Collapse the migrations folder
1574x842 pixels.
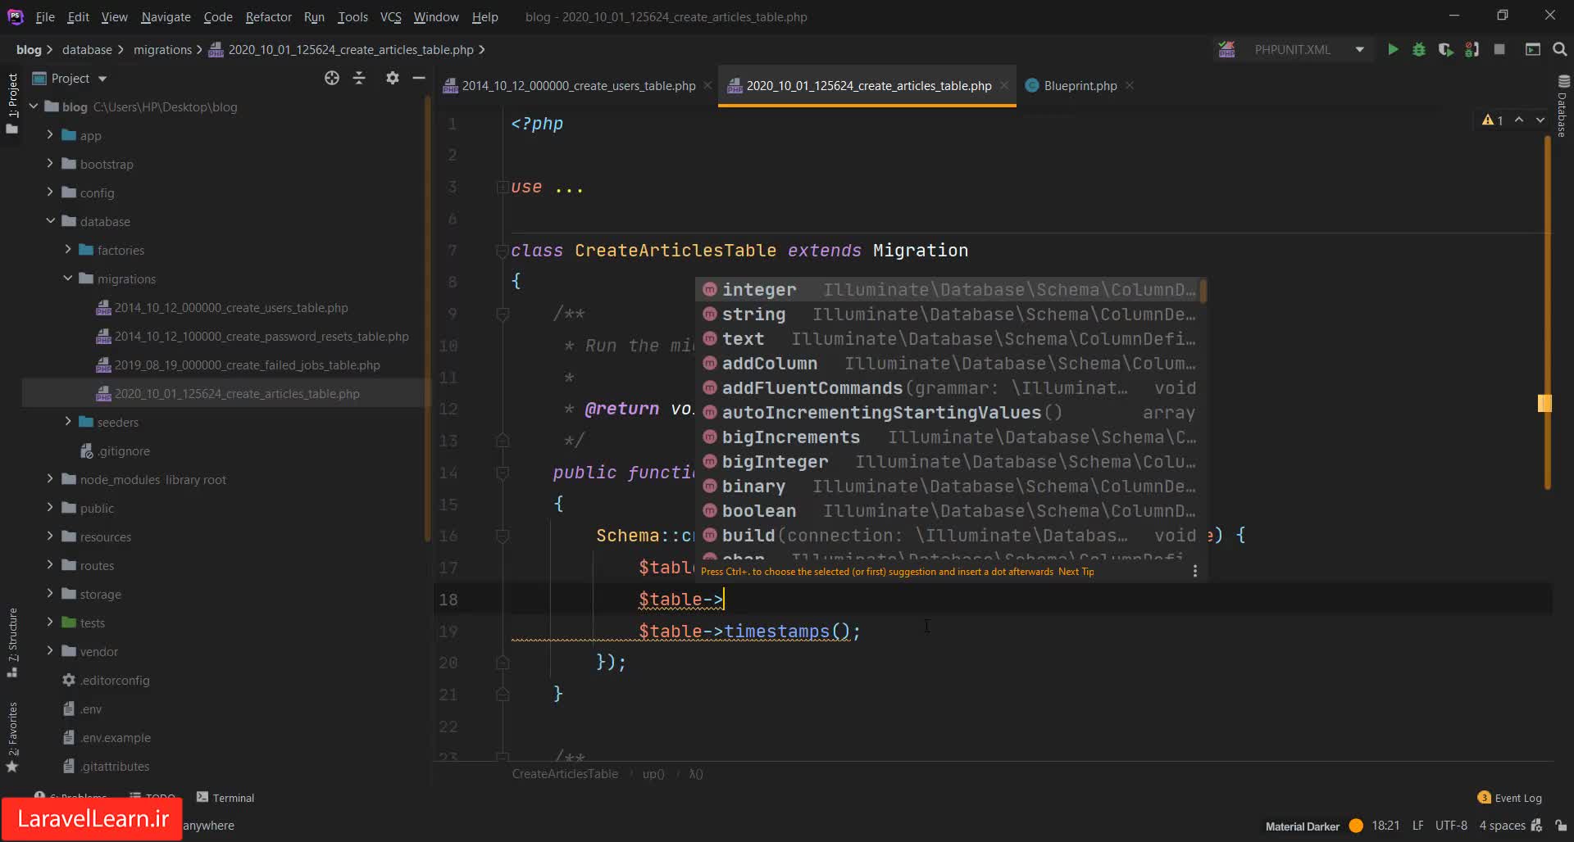pos(68,278)
